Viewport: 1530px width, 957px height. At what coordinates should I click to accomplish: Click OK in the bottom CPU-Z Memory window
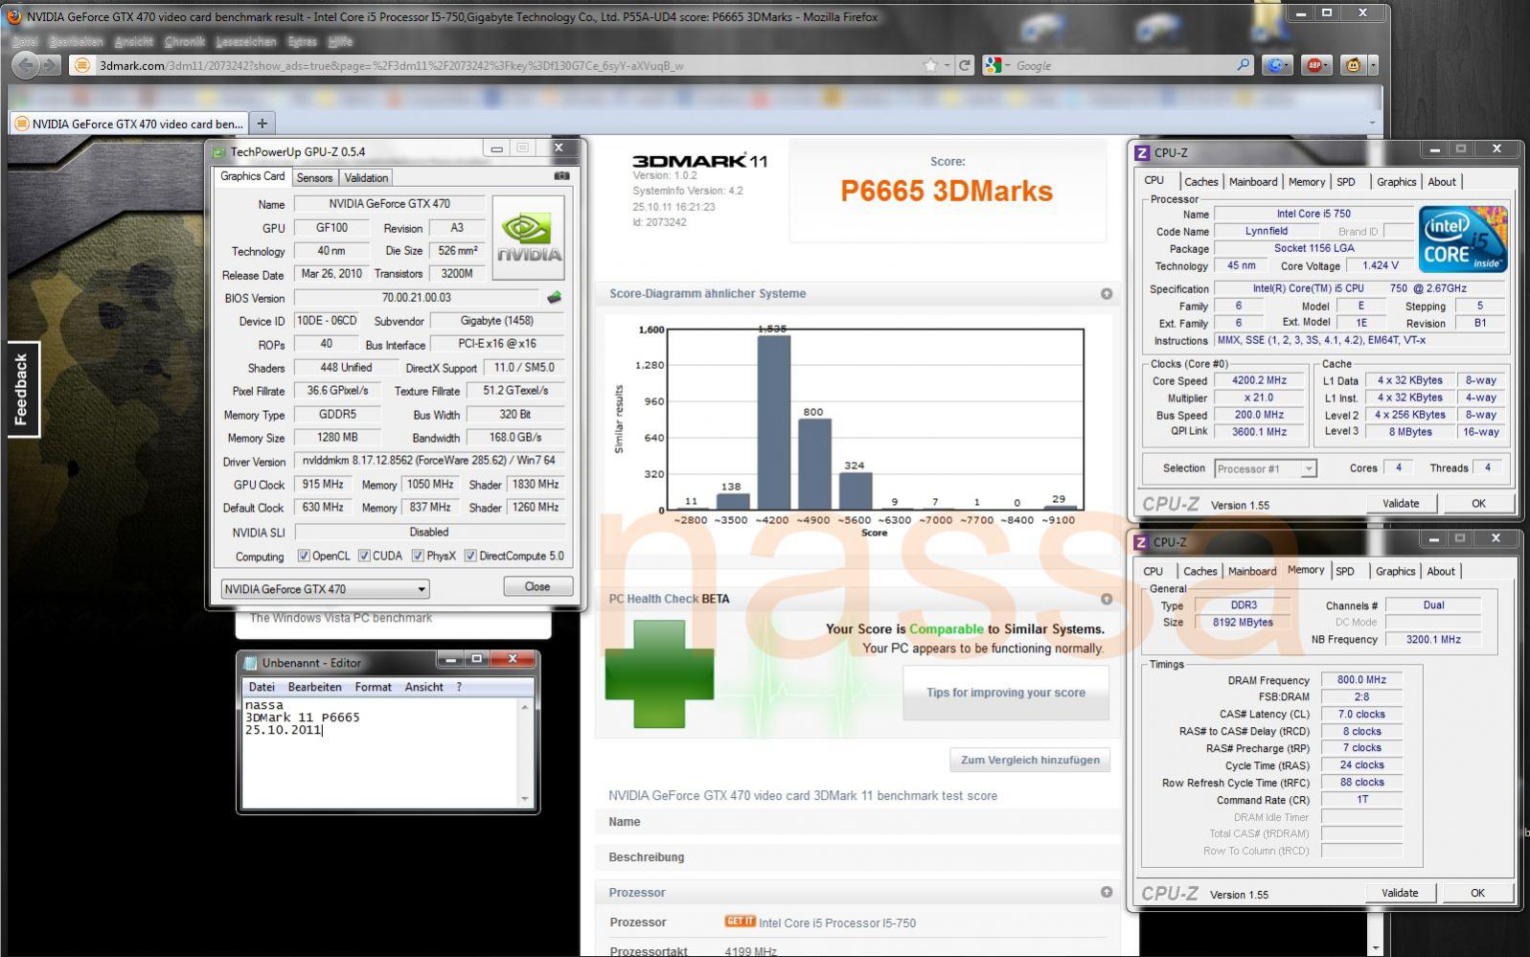coord(1477,892)
